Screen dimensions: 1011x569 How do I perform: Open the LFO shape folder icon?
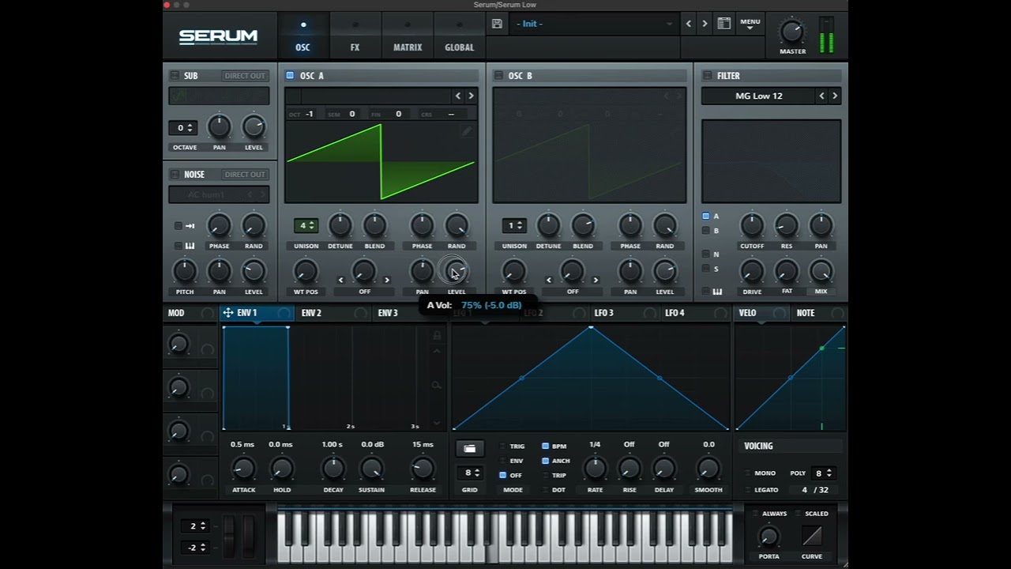click(469, 449)
